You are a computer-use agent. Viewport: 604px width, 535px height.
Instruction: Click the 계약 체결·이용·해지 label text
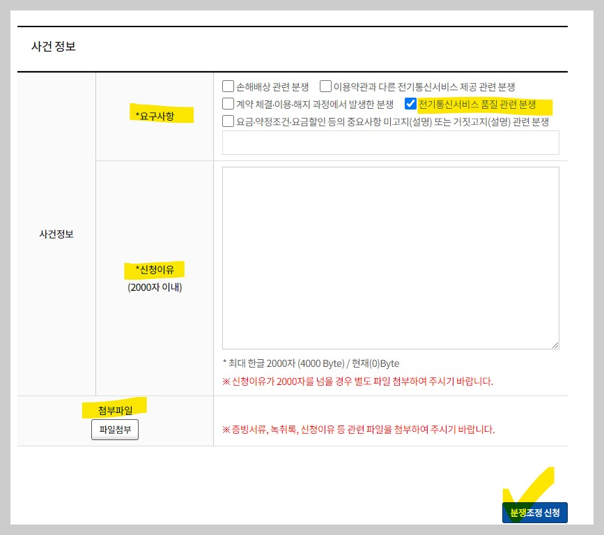[x=315, y=104]
